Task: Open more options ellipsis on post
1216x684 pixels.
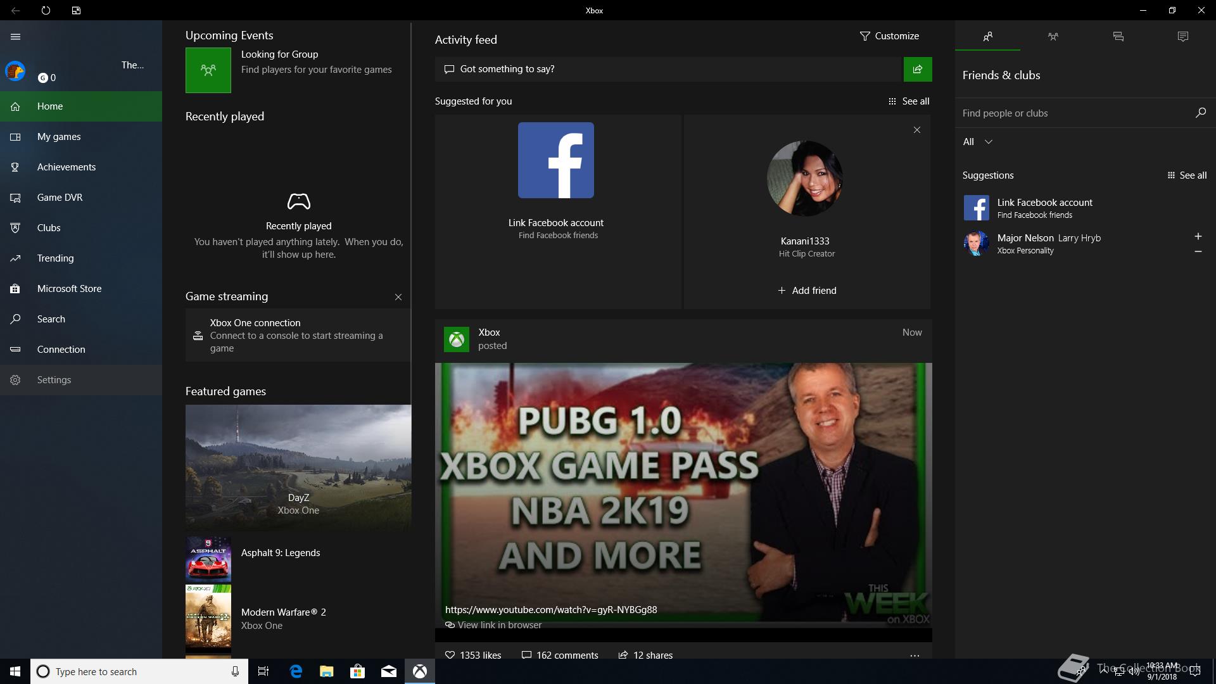Action: pyautogui.click(x=915, y=655)
